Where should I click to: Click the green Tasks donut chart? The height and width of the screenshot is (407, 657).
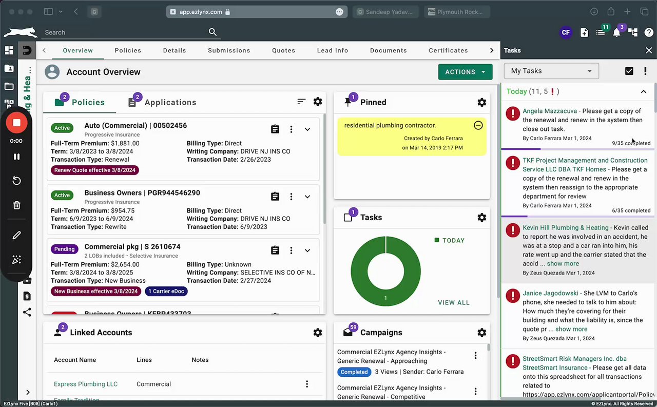[385, 271]
